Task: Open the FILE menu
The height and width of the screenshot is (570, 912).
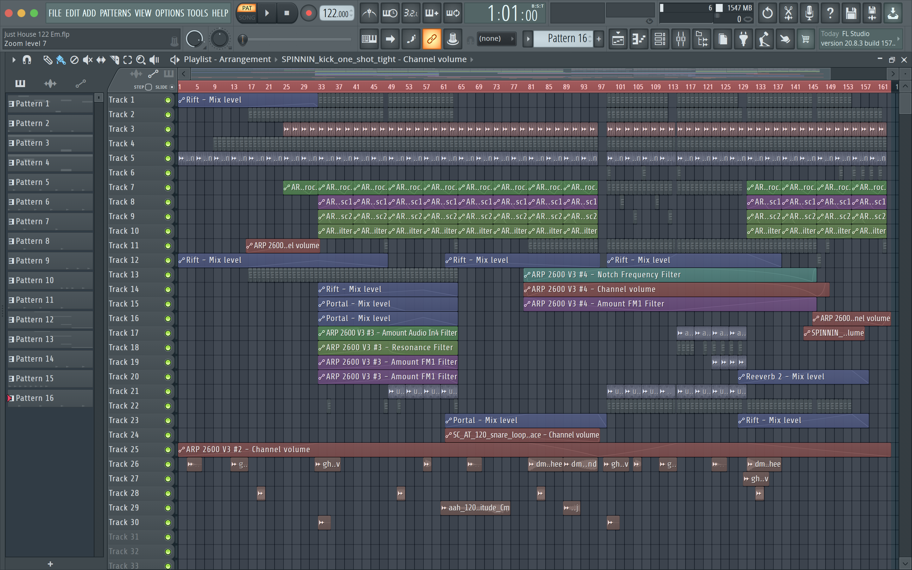Action: pos(55,13)
